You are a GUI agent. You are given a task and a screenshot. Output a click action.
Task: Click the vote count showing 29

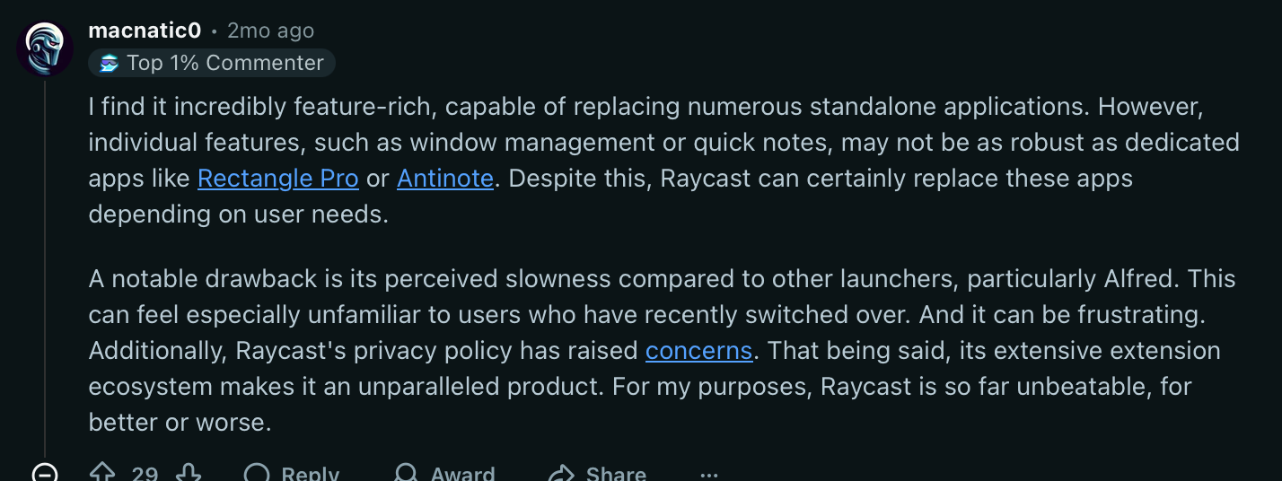point(145,473)
